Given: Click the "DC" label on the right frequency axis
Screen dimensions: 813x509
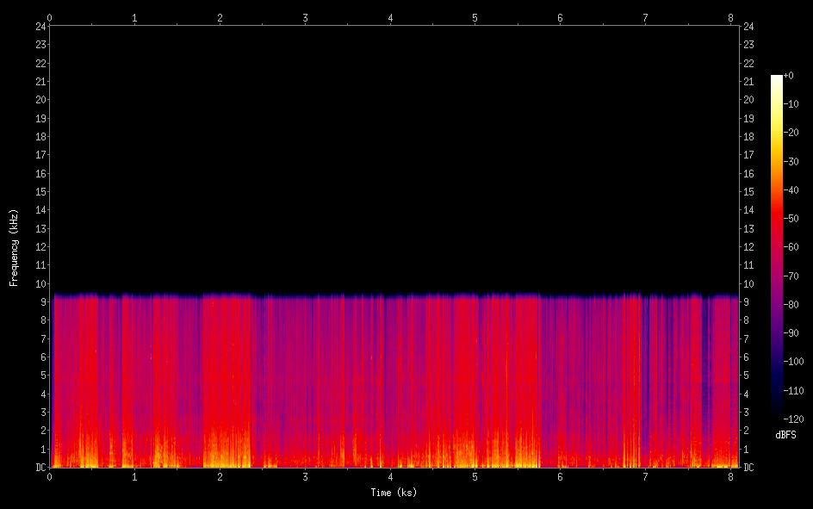Looking at the screenshot, I should [x=748, y=468].
